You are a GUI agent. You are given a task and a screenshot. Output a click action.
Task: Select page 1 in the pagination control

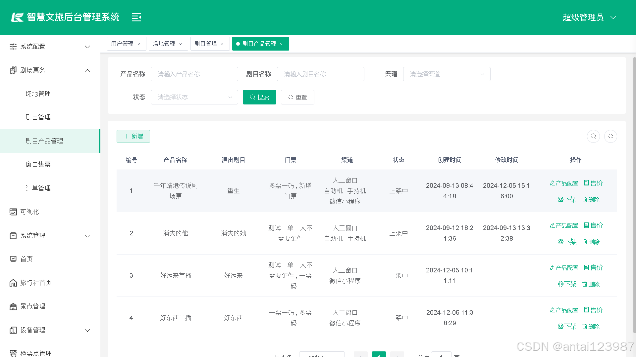click(x=379, y=355)
